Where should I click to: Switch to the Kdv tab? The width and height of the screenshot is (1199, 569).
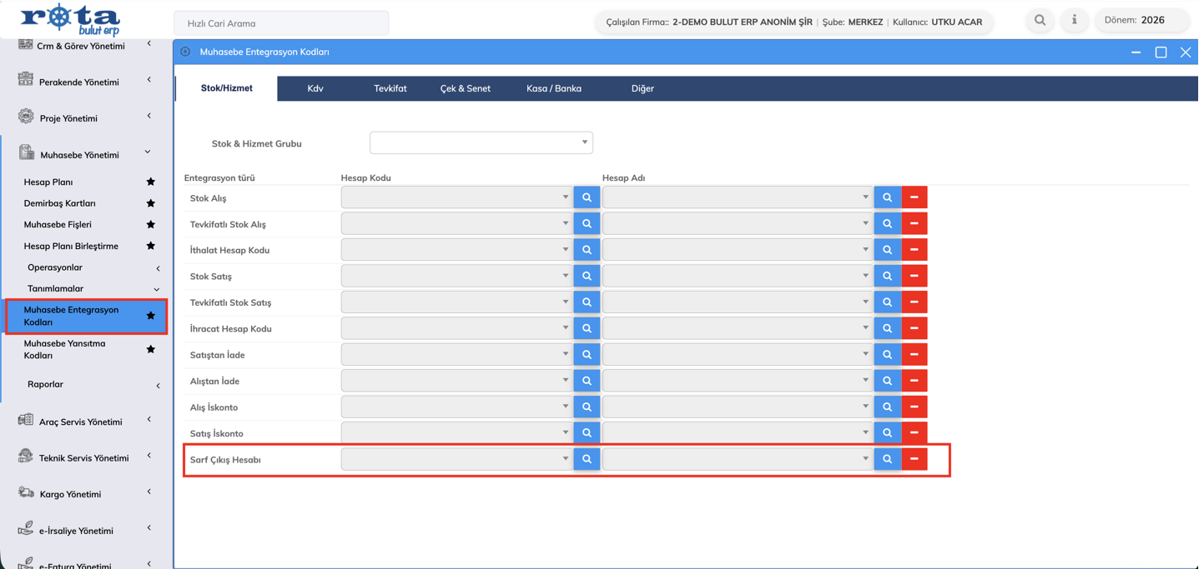click(x=315, y=88)
